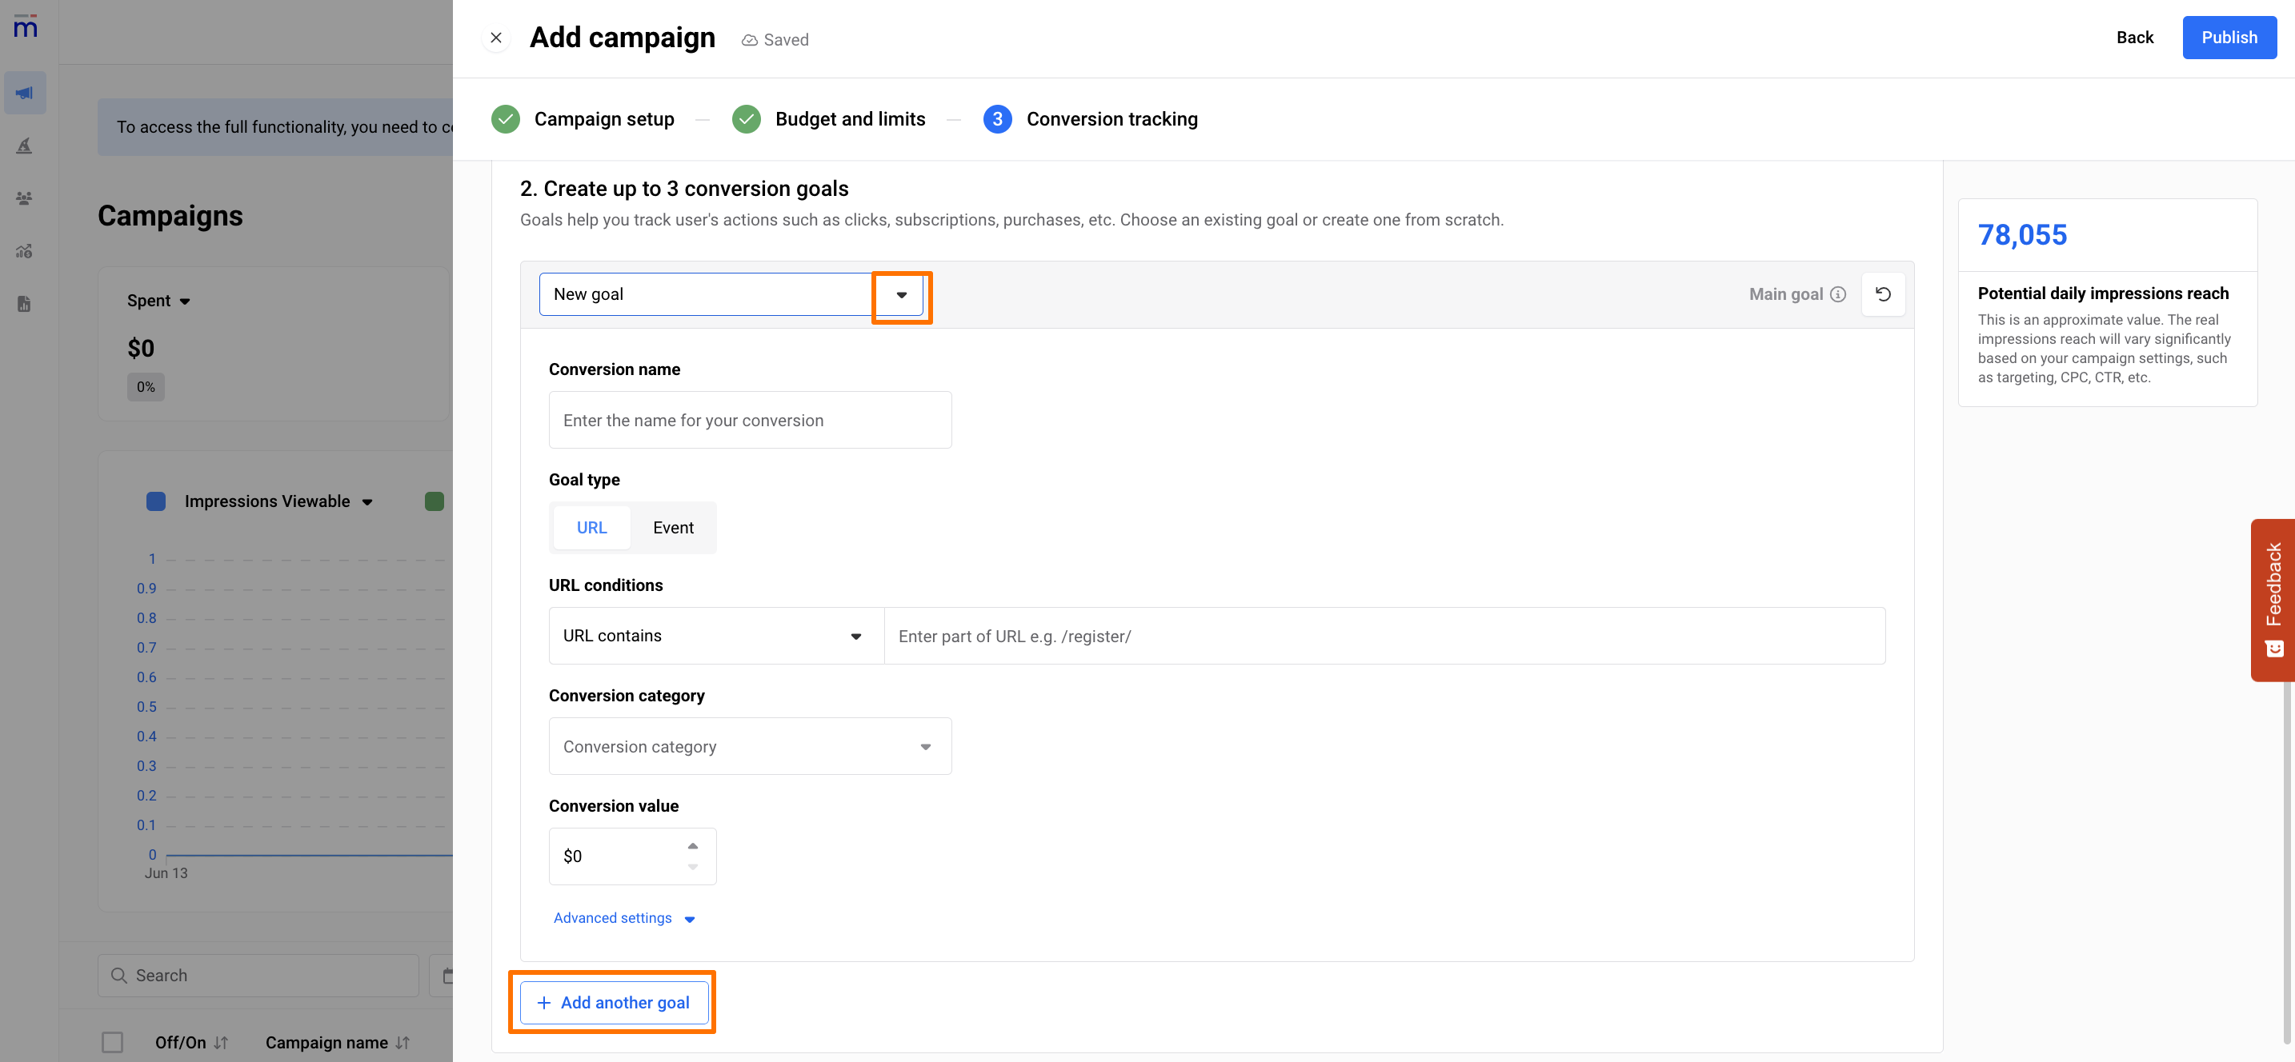Go to Campaign setup step
This screenshot has width=2295, height=1062.
tap(603, 119)
